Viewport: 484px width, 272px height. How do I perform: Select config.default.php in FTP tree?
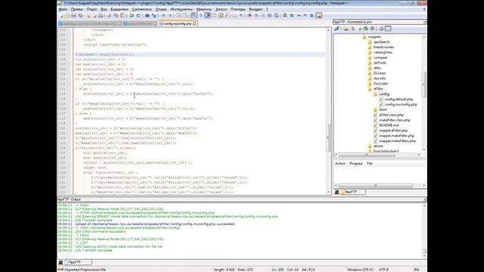[x=399, y=99]
